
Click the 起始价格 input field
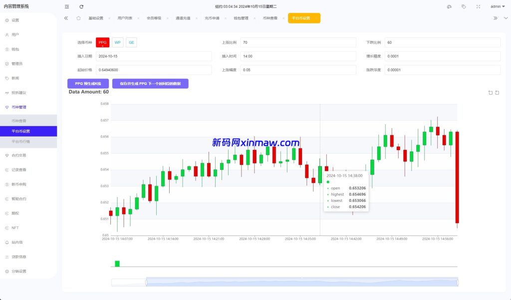[154, 70]
